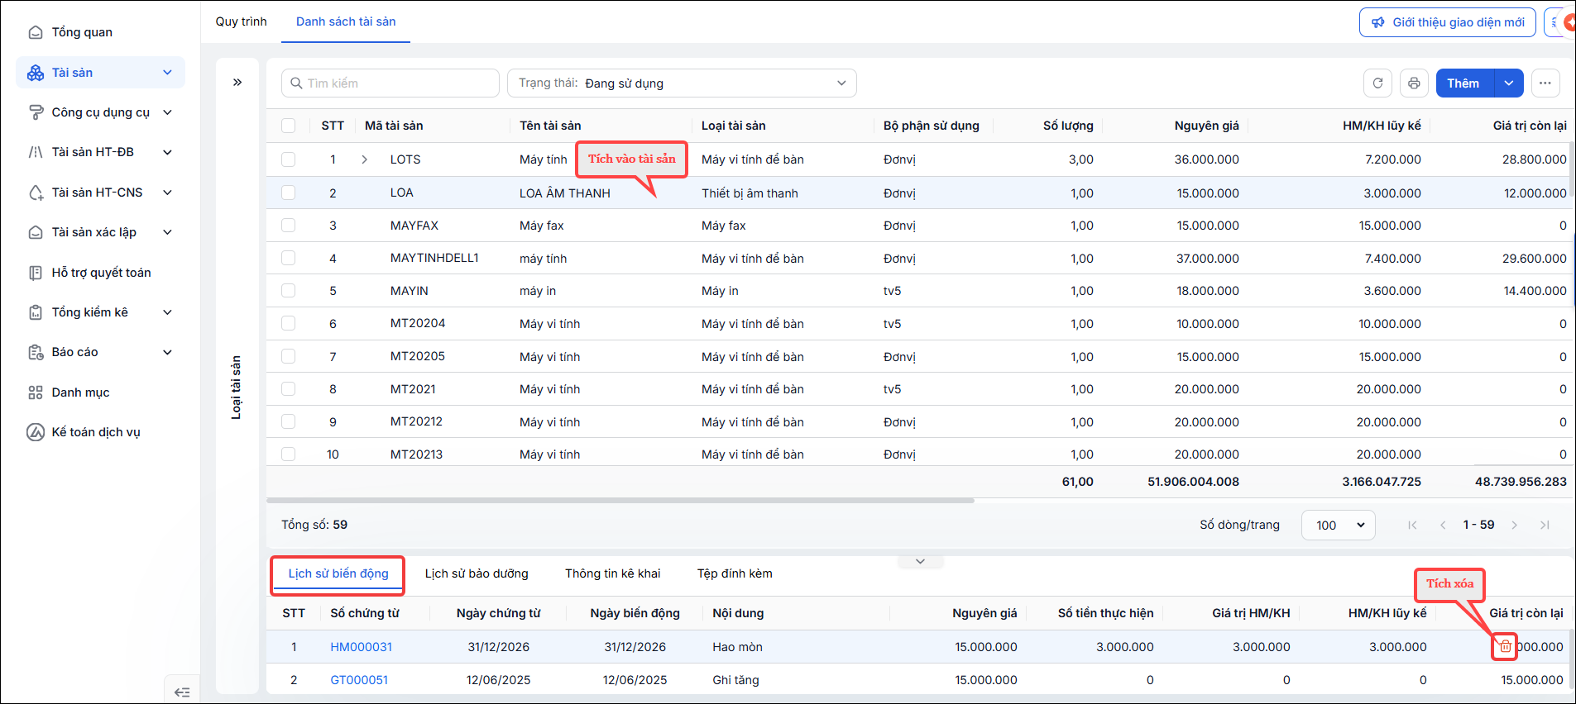Collapse the Tài sản sidebar section
This screenshot has width=1576, height=704.
point(167,73)
